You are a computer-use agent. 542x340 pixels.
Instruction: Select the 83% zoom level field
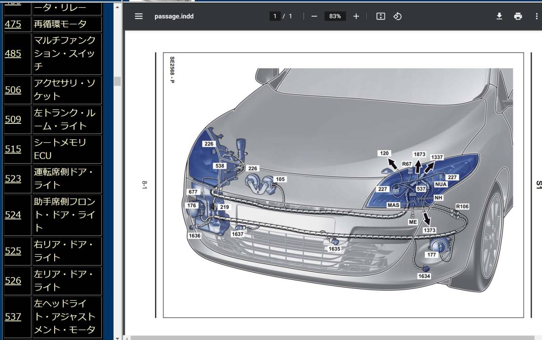(335, 16)
